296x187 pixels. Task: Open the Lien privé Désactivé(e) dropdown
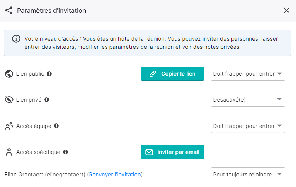[x=248, y=99]
